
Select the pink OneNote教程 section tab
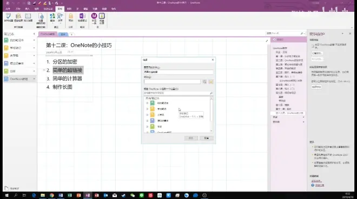point(48,34)
